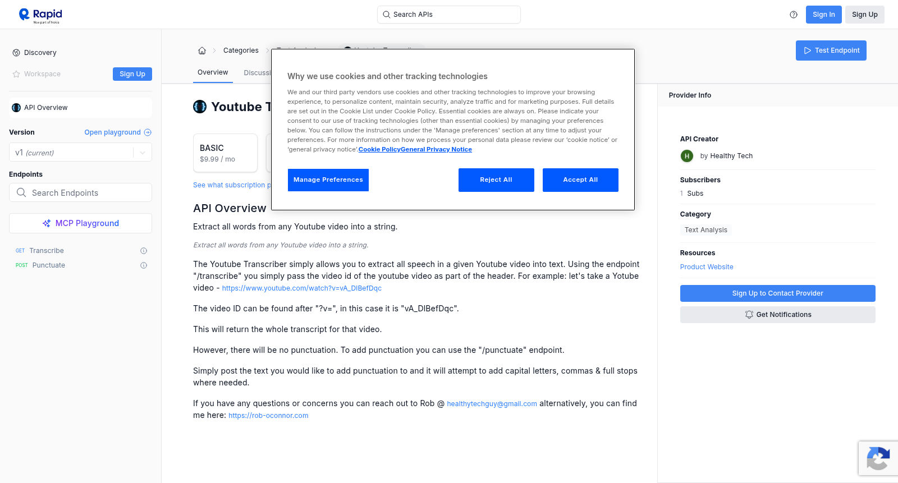The height and width of the screenshot is (483, 898).
Task: Click Get Notifications button
Action: 777,315
